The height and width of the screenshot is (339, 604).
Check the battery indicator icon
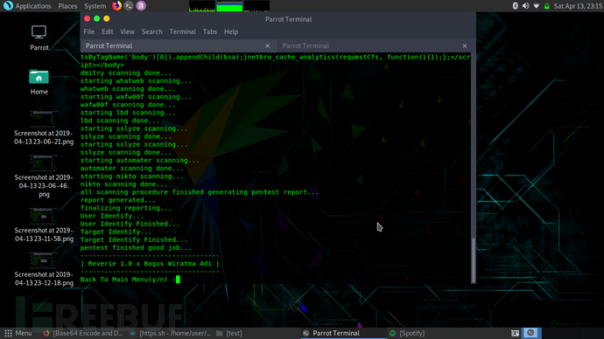pyautogui.click(x=546, y=6)
